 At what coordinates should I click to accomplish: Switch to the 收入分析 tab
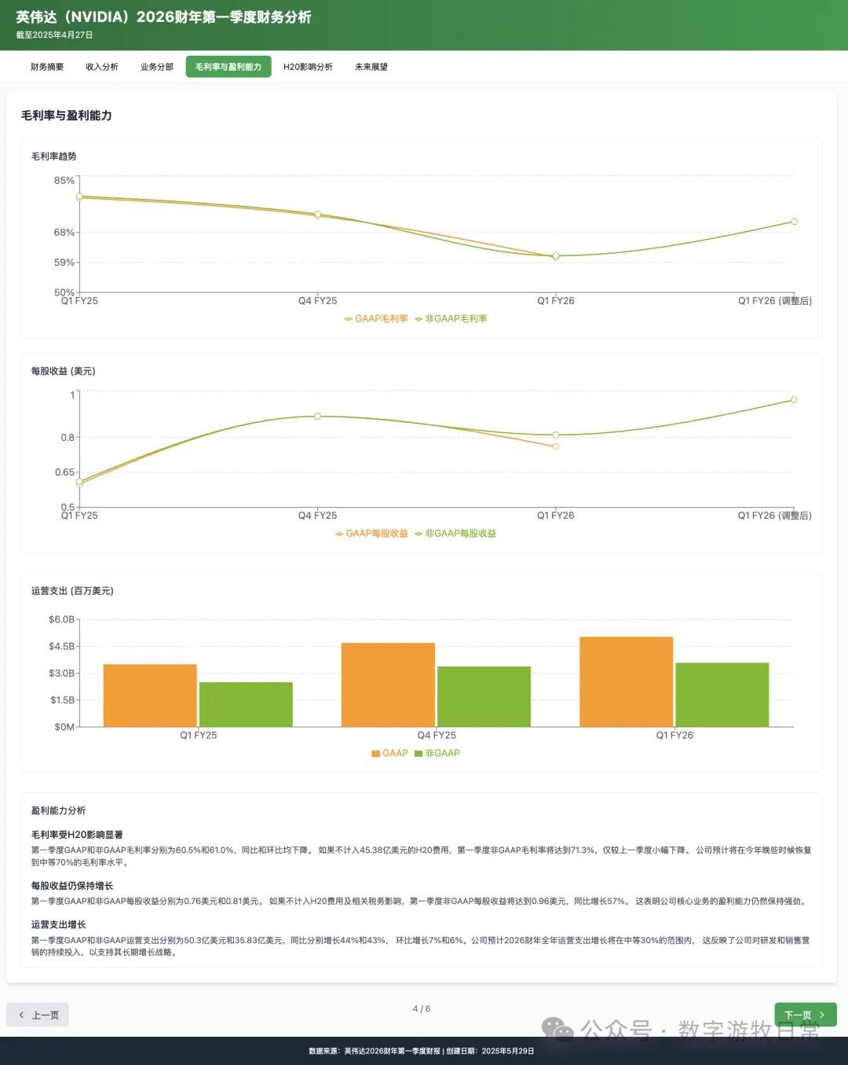[x=102, y=67]
